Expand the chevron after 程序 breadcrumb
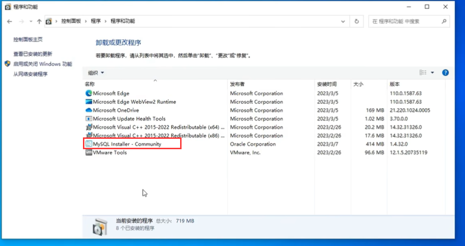Viewport: 465px width, 246px height. (x=106, y=21)
